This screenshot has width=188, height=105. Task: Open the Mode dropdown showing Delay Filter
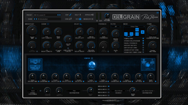pos(134,26)
